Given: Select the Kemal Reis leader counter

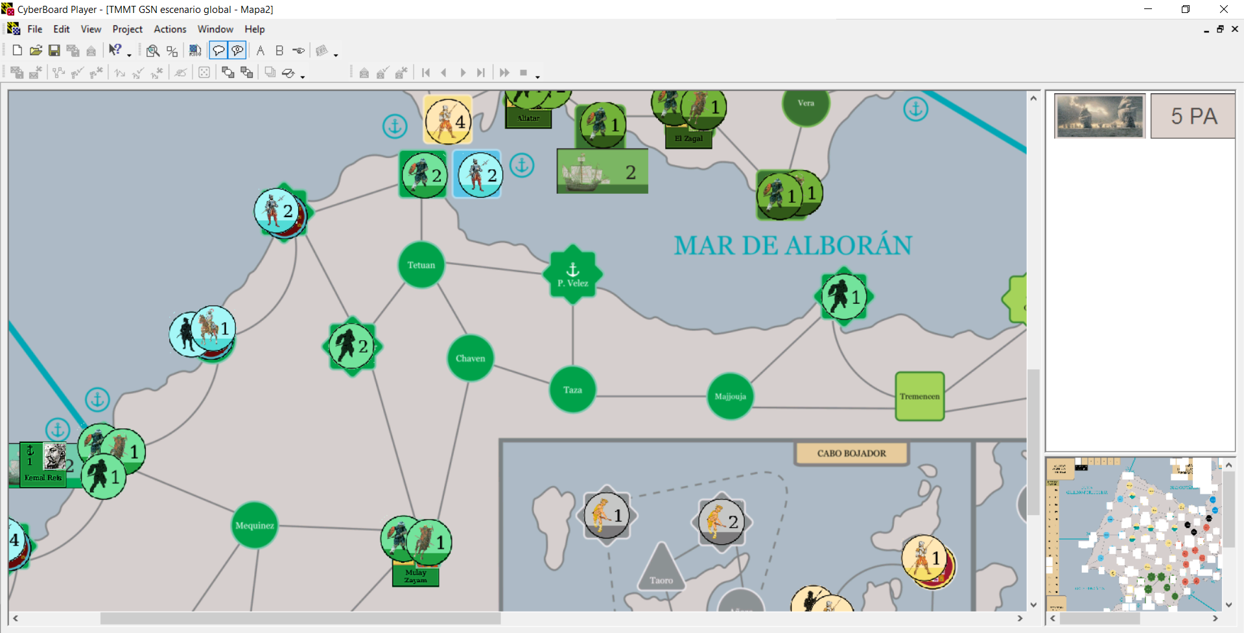Looking at the screenshot, I should pos(43,465).
